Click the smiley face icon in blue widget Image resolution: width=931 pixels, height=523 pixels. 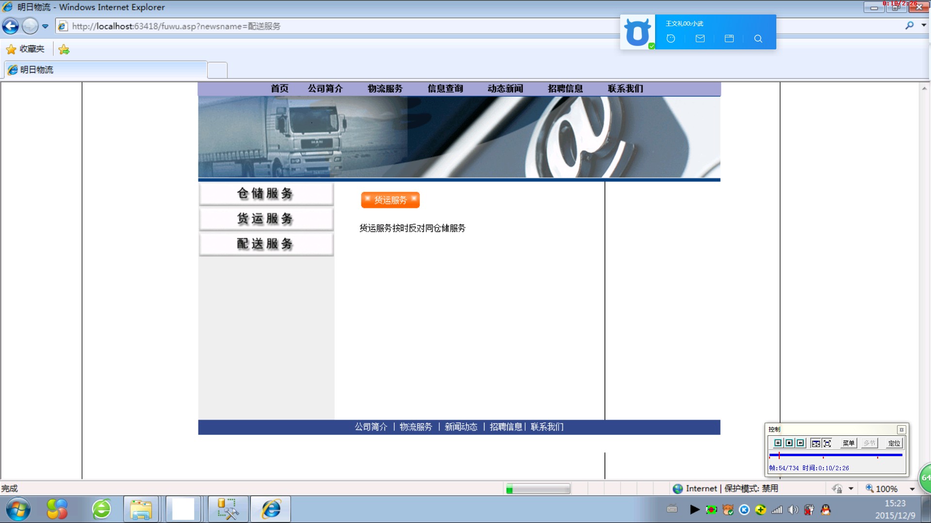click(671, 39)
